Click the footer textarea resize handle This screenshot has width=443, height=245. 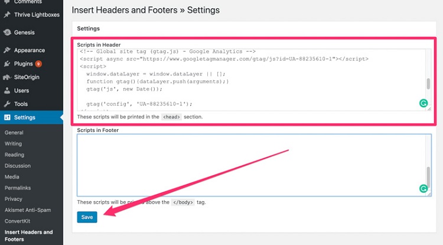click(x=429, y=194)
